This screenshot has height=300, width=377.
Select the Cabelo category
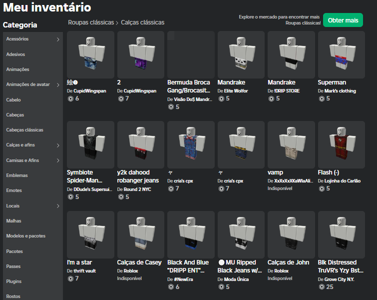pyautogui.click(x=13, y=99)
